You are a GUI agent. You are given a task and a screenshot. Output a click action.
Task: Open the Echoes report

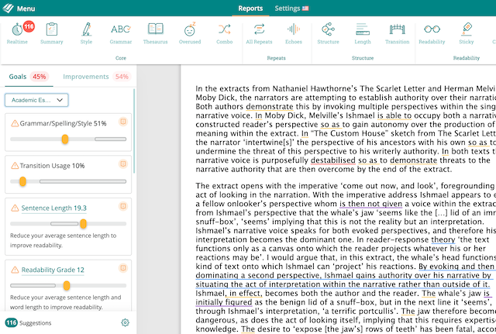[x=294, y=33]
